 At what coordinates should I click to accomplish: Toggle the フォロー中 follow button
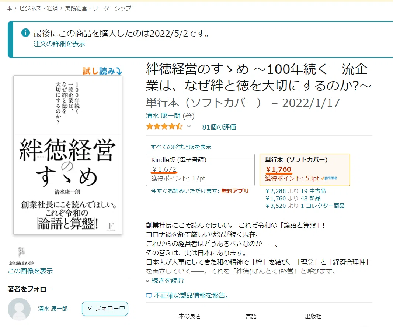pos(105,309)
